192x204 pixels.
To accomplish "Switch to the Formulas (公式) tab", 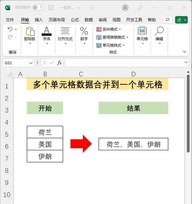I will 75,20.
